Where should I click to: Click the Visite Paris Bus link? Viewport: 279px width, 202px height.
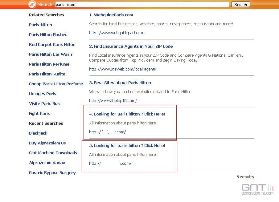point(44,103)
